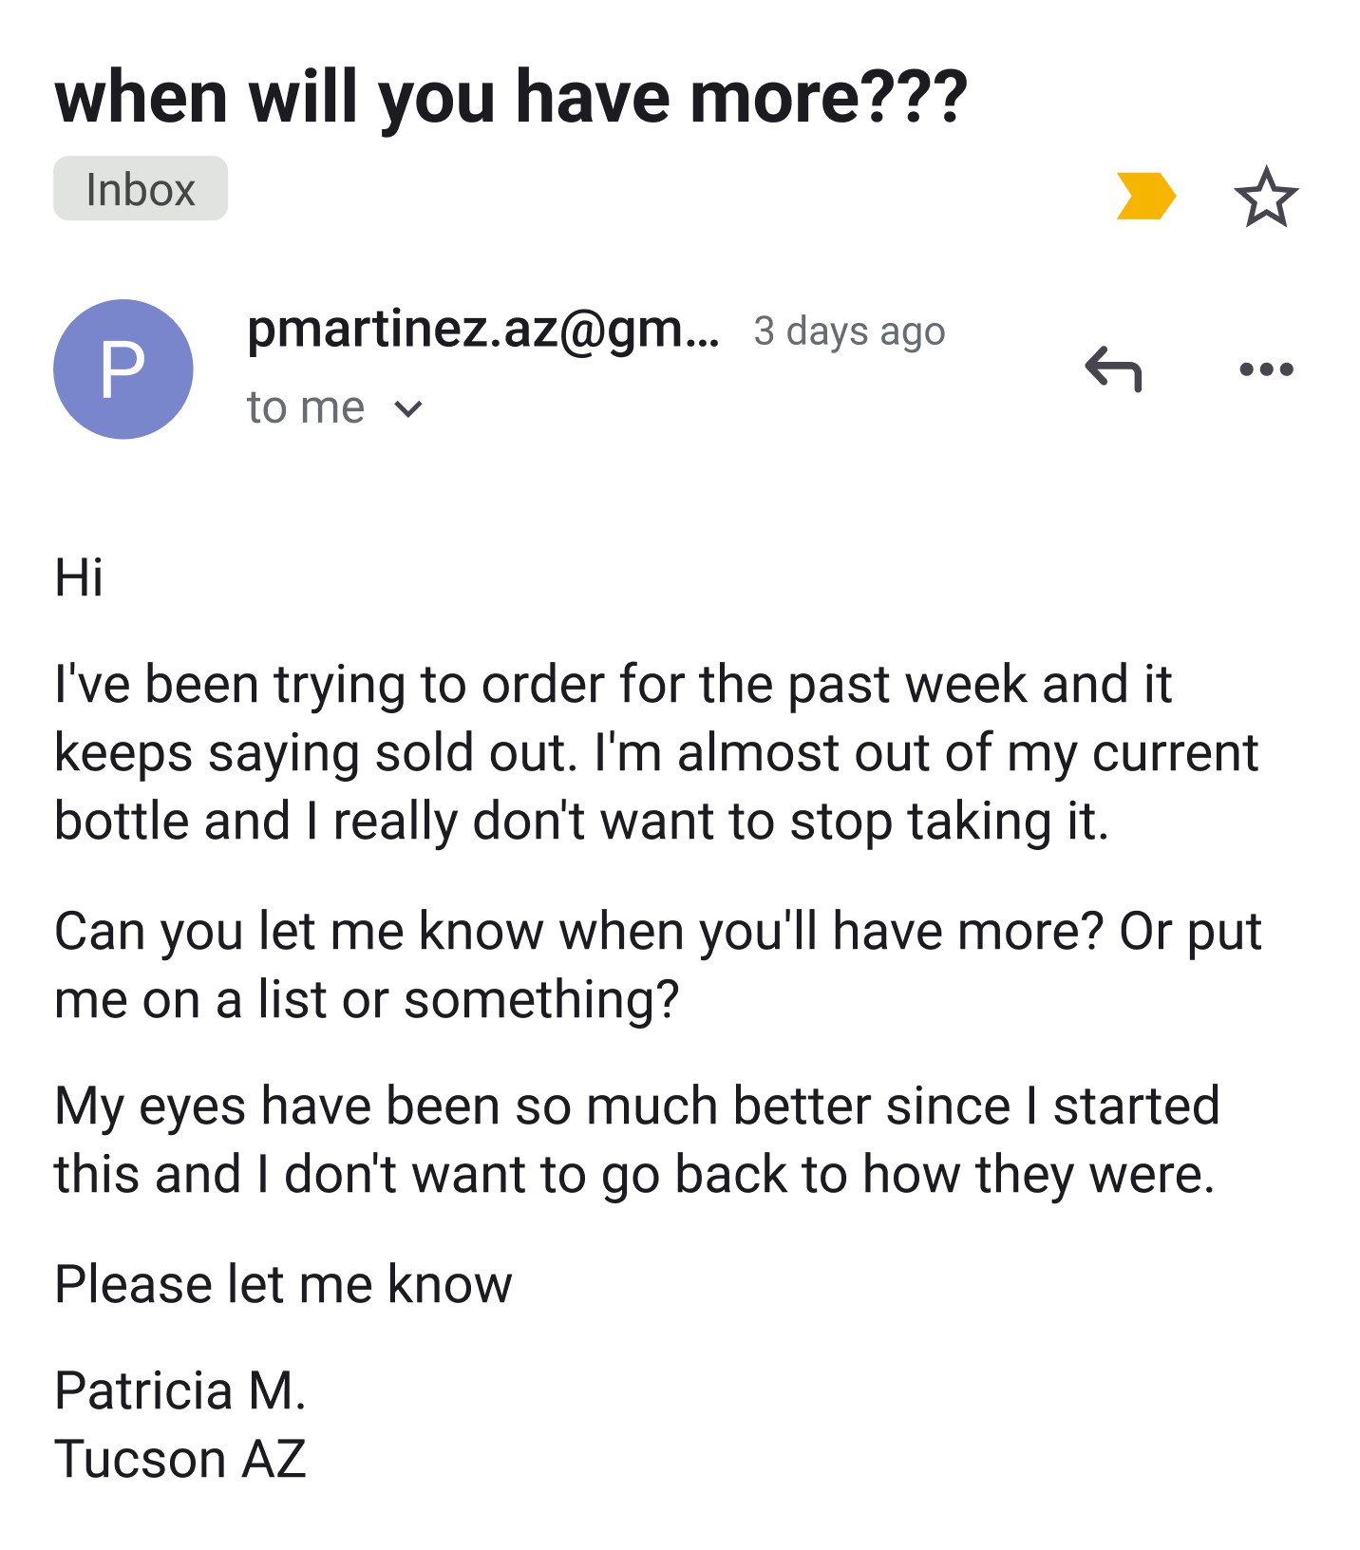Click the 'Please let me know' line

283,1284
